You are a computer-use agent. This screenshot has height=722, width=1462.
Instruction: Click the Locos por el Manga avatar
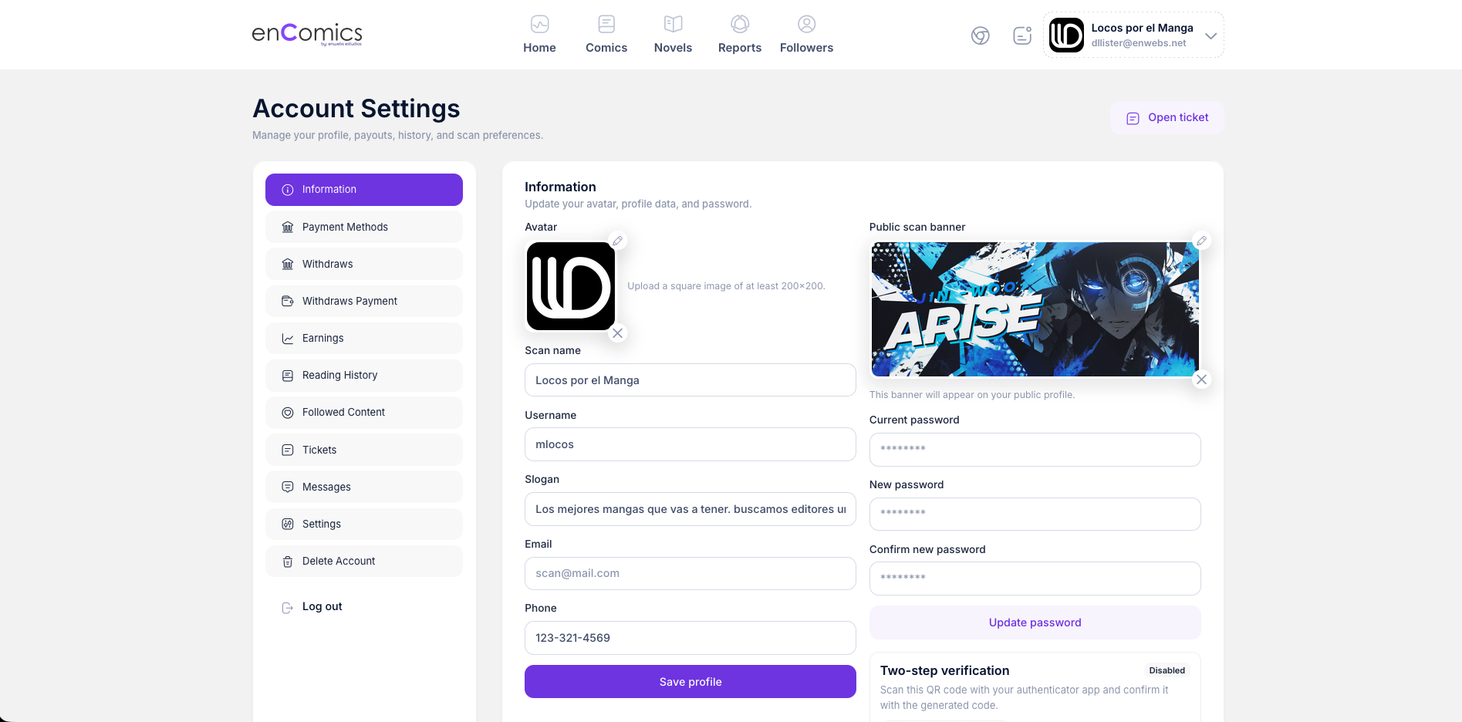click(1066, 35)
